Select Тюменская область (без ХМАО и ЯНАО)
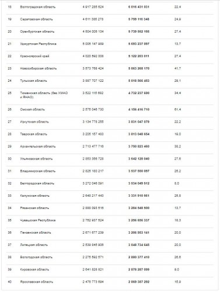The width and height of the screenshot is (220, 292). (44, 95)
